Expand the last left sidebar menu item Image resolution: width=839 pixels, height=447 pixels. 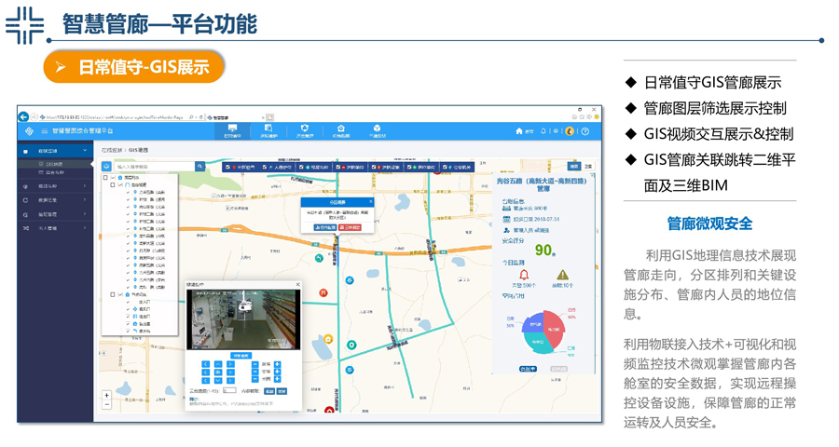[56, 227]
